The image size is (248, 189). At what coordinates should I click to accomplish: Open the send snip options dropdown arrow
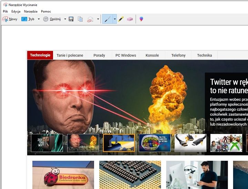(98, 19)
